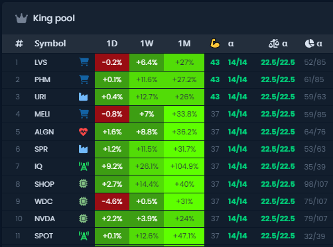Click the shopping cart icon for MELI

pyautogui.click(x=84, y=114)
